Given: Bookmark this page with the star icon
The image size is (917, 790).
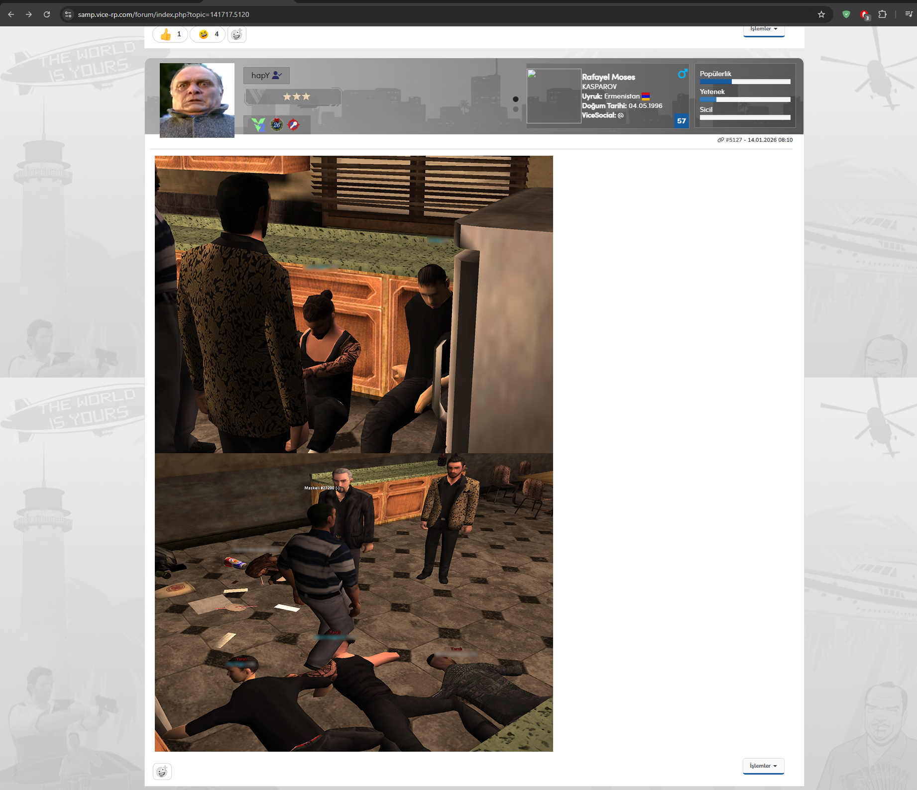Looking at the screenshot, I should [x=821, y=14].
